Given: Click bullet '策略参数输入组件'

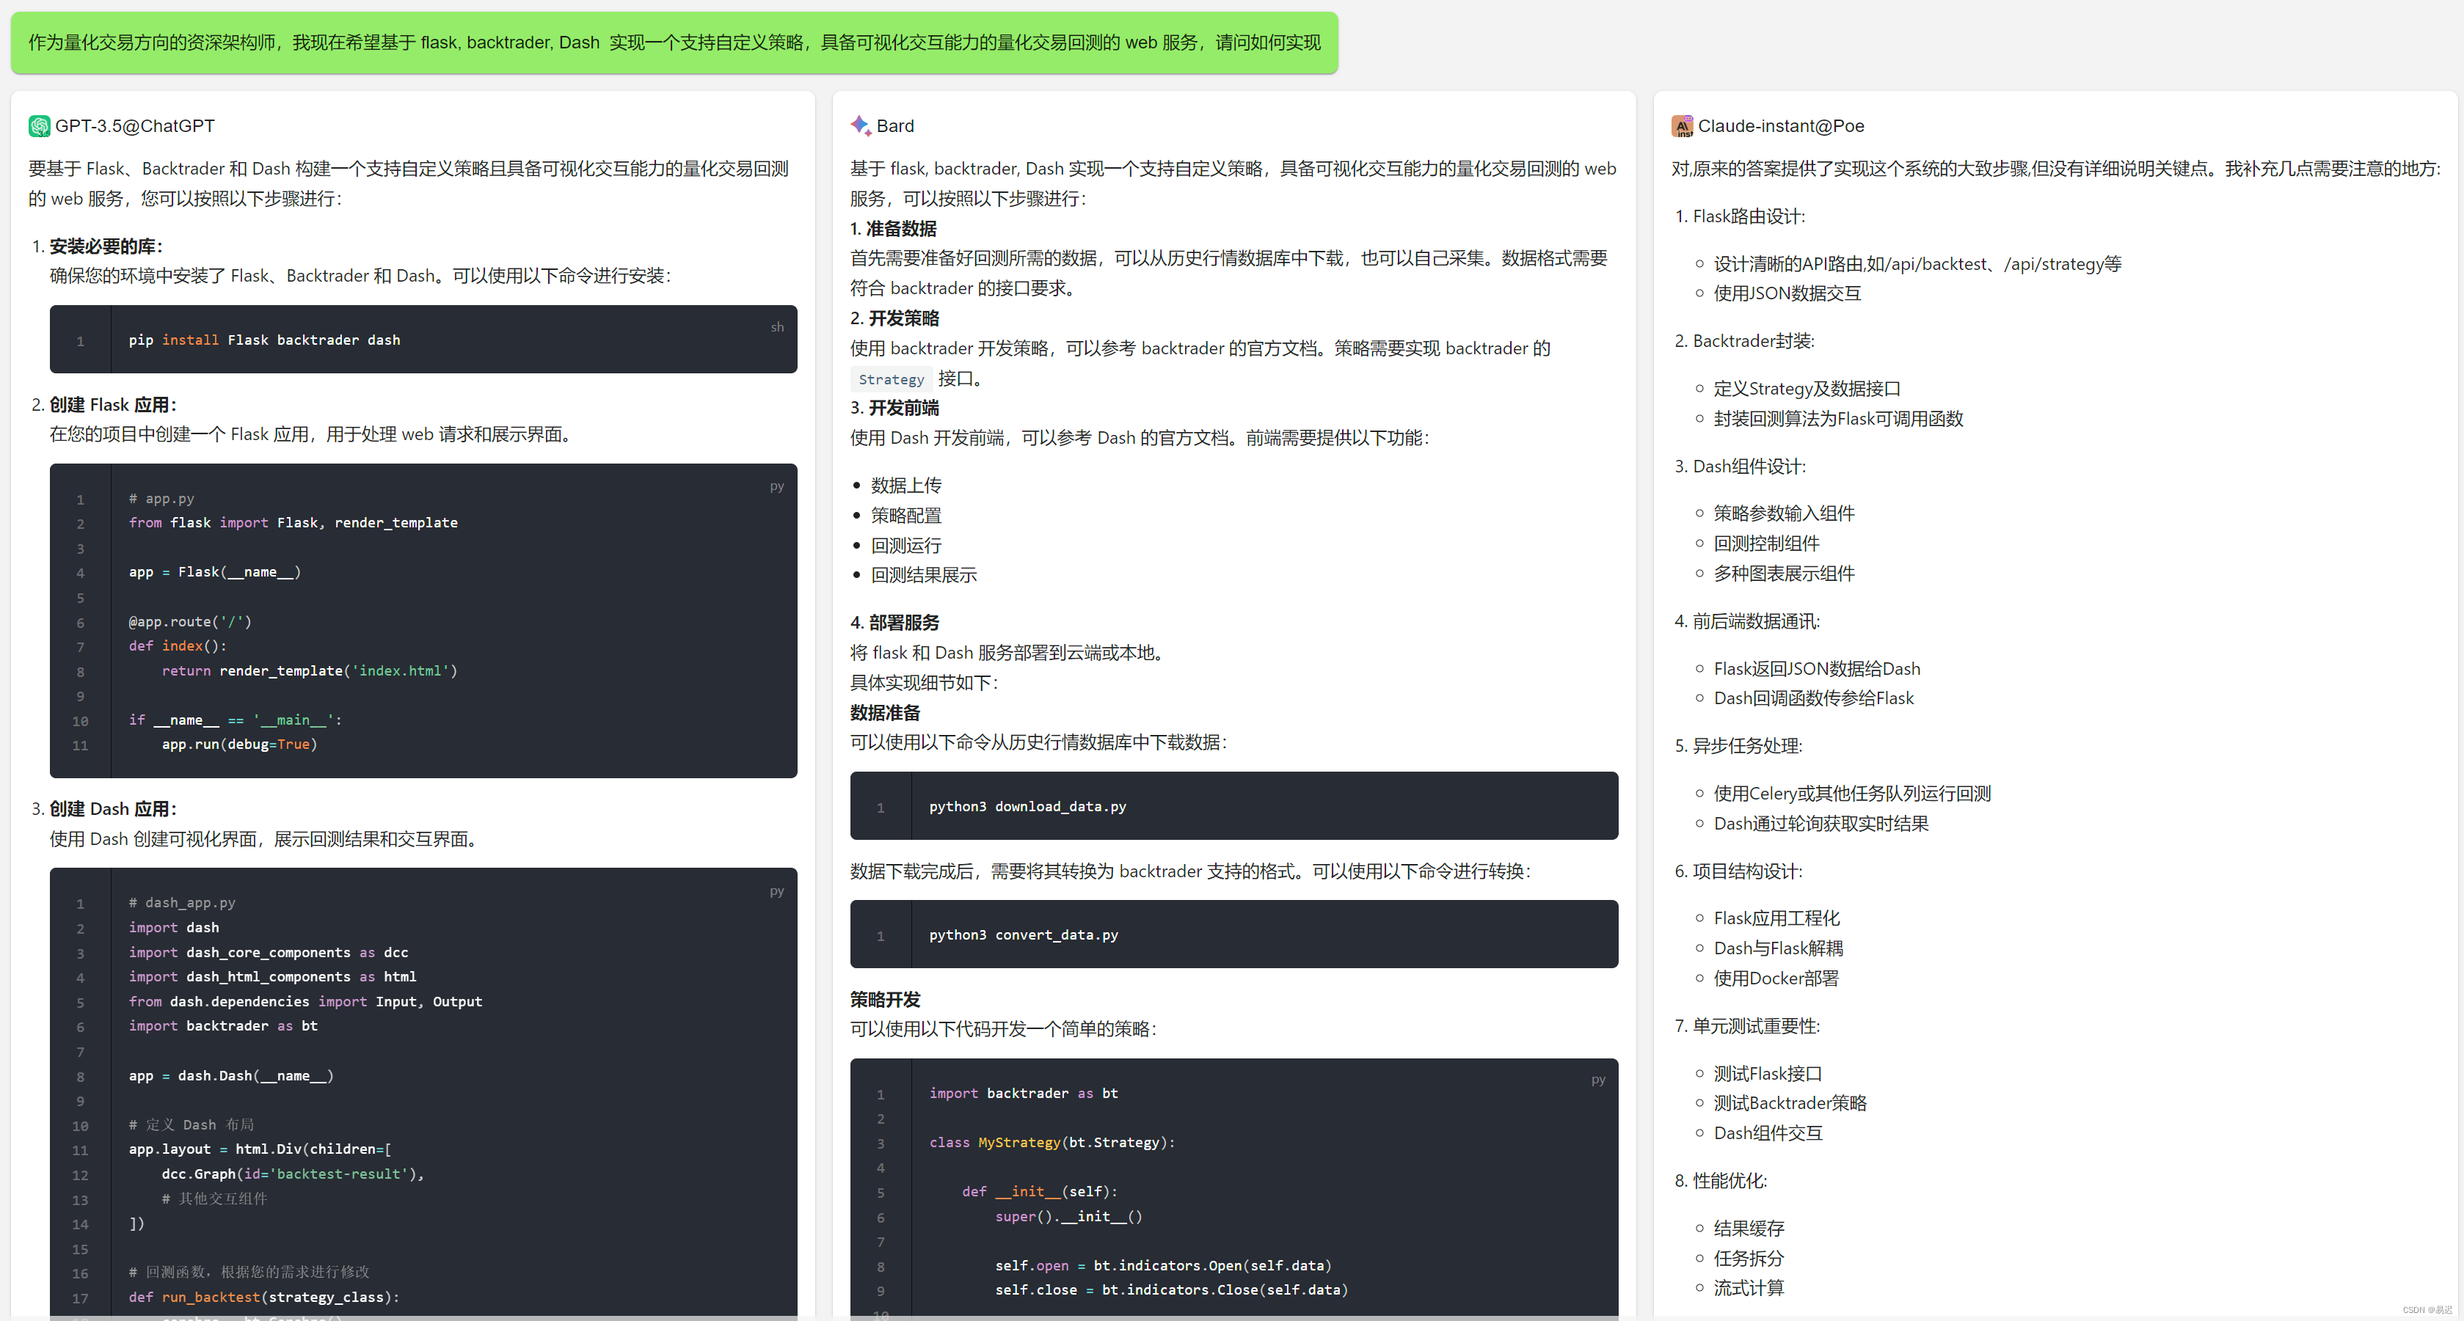Looking at the screenshot, I should click(1784, 514).
